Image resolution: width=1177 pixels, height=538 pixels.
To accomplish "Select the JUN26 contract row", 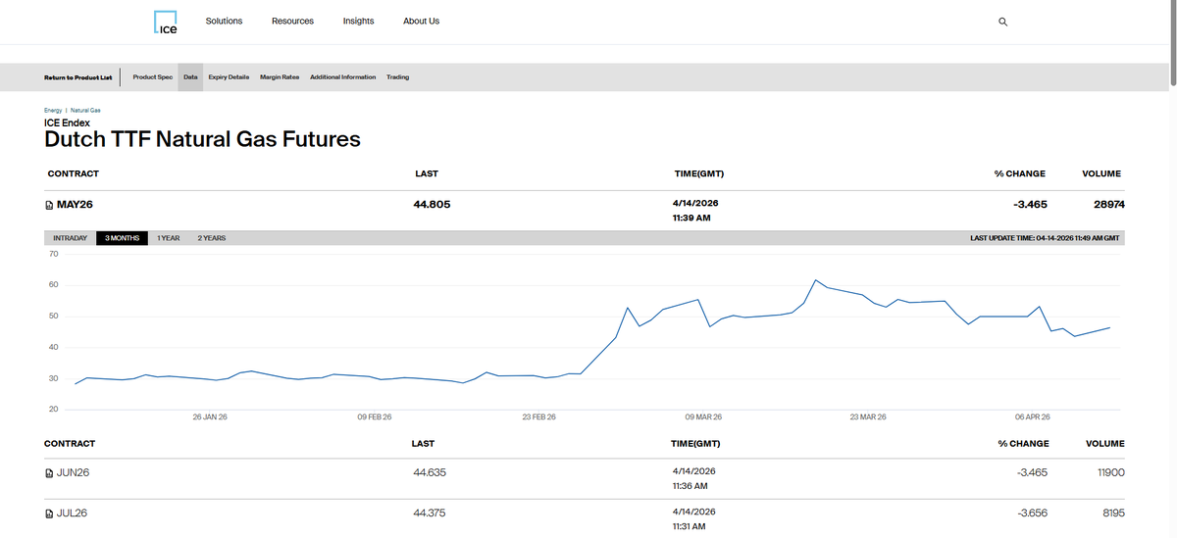I will (x=585, y=479).
